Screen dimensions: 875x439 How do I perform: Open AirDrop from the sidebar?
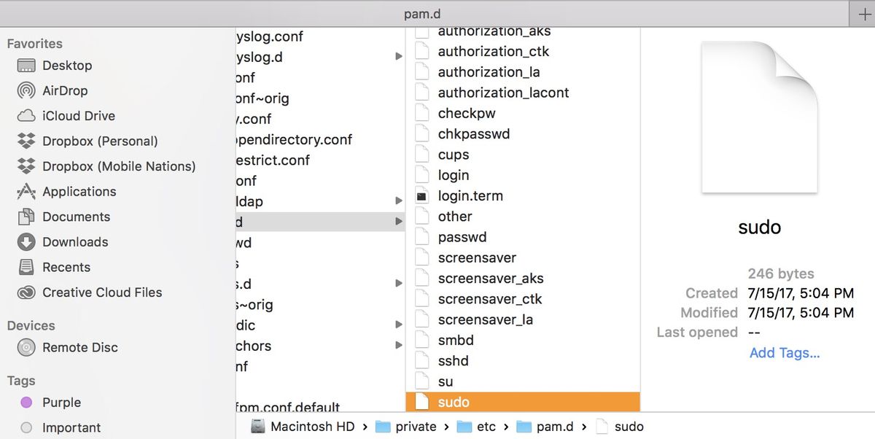pyautogui.click(x=25, y=90)
